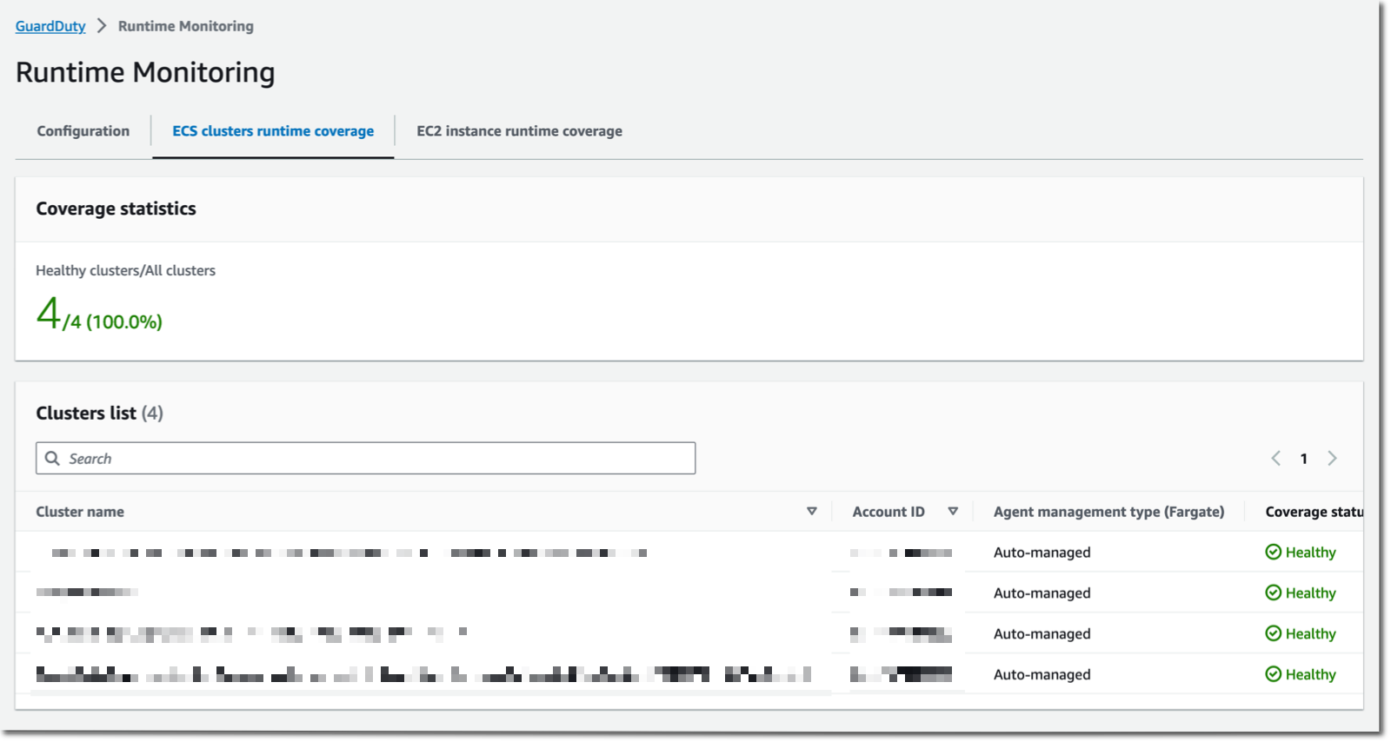Select the ECS clusters runtime coverage tab

(x=273, y=131)
